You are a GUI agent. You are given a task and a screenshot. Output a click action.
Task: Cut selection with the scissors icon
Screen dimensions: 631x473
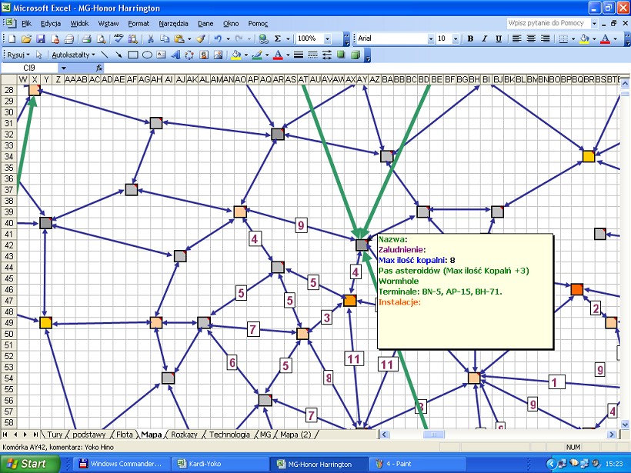point(151,38)
